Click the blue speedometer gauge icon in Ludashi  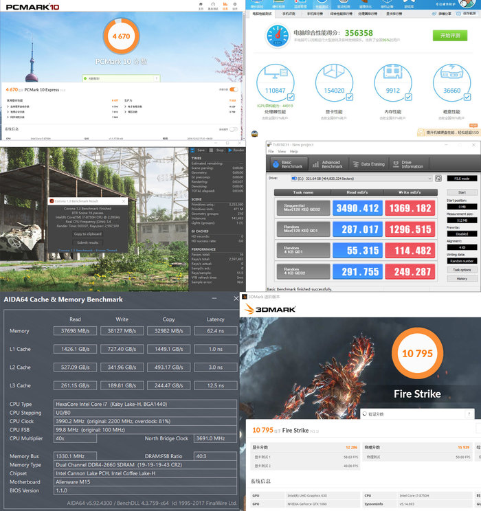tap(278, 36)
